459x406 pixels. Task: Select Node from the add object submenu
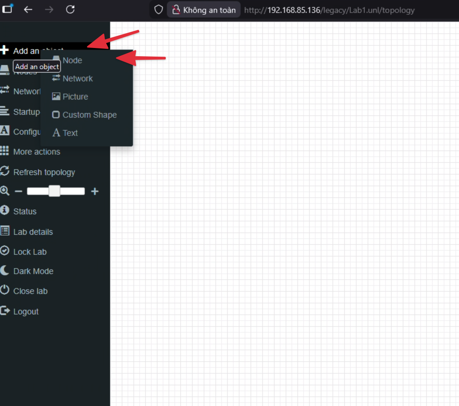[72, 61]
